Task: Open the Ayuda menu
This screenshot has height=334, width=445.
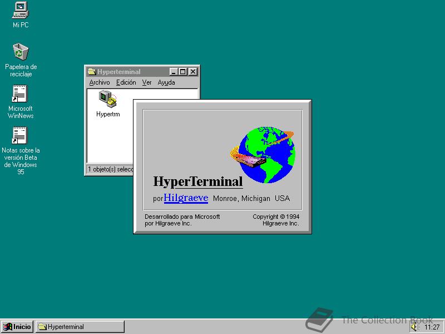Action: [166, 82]
